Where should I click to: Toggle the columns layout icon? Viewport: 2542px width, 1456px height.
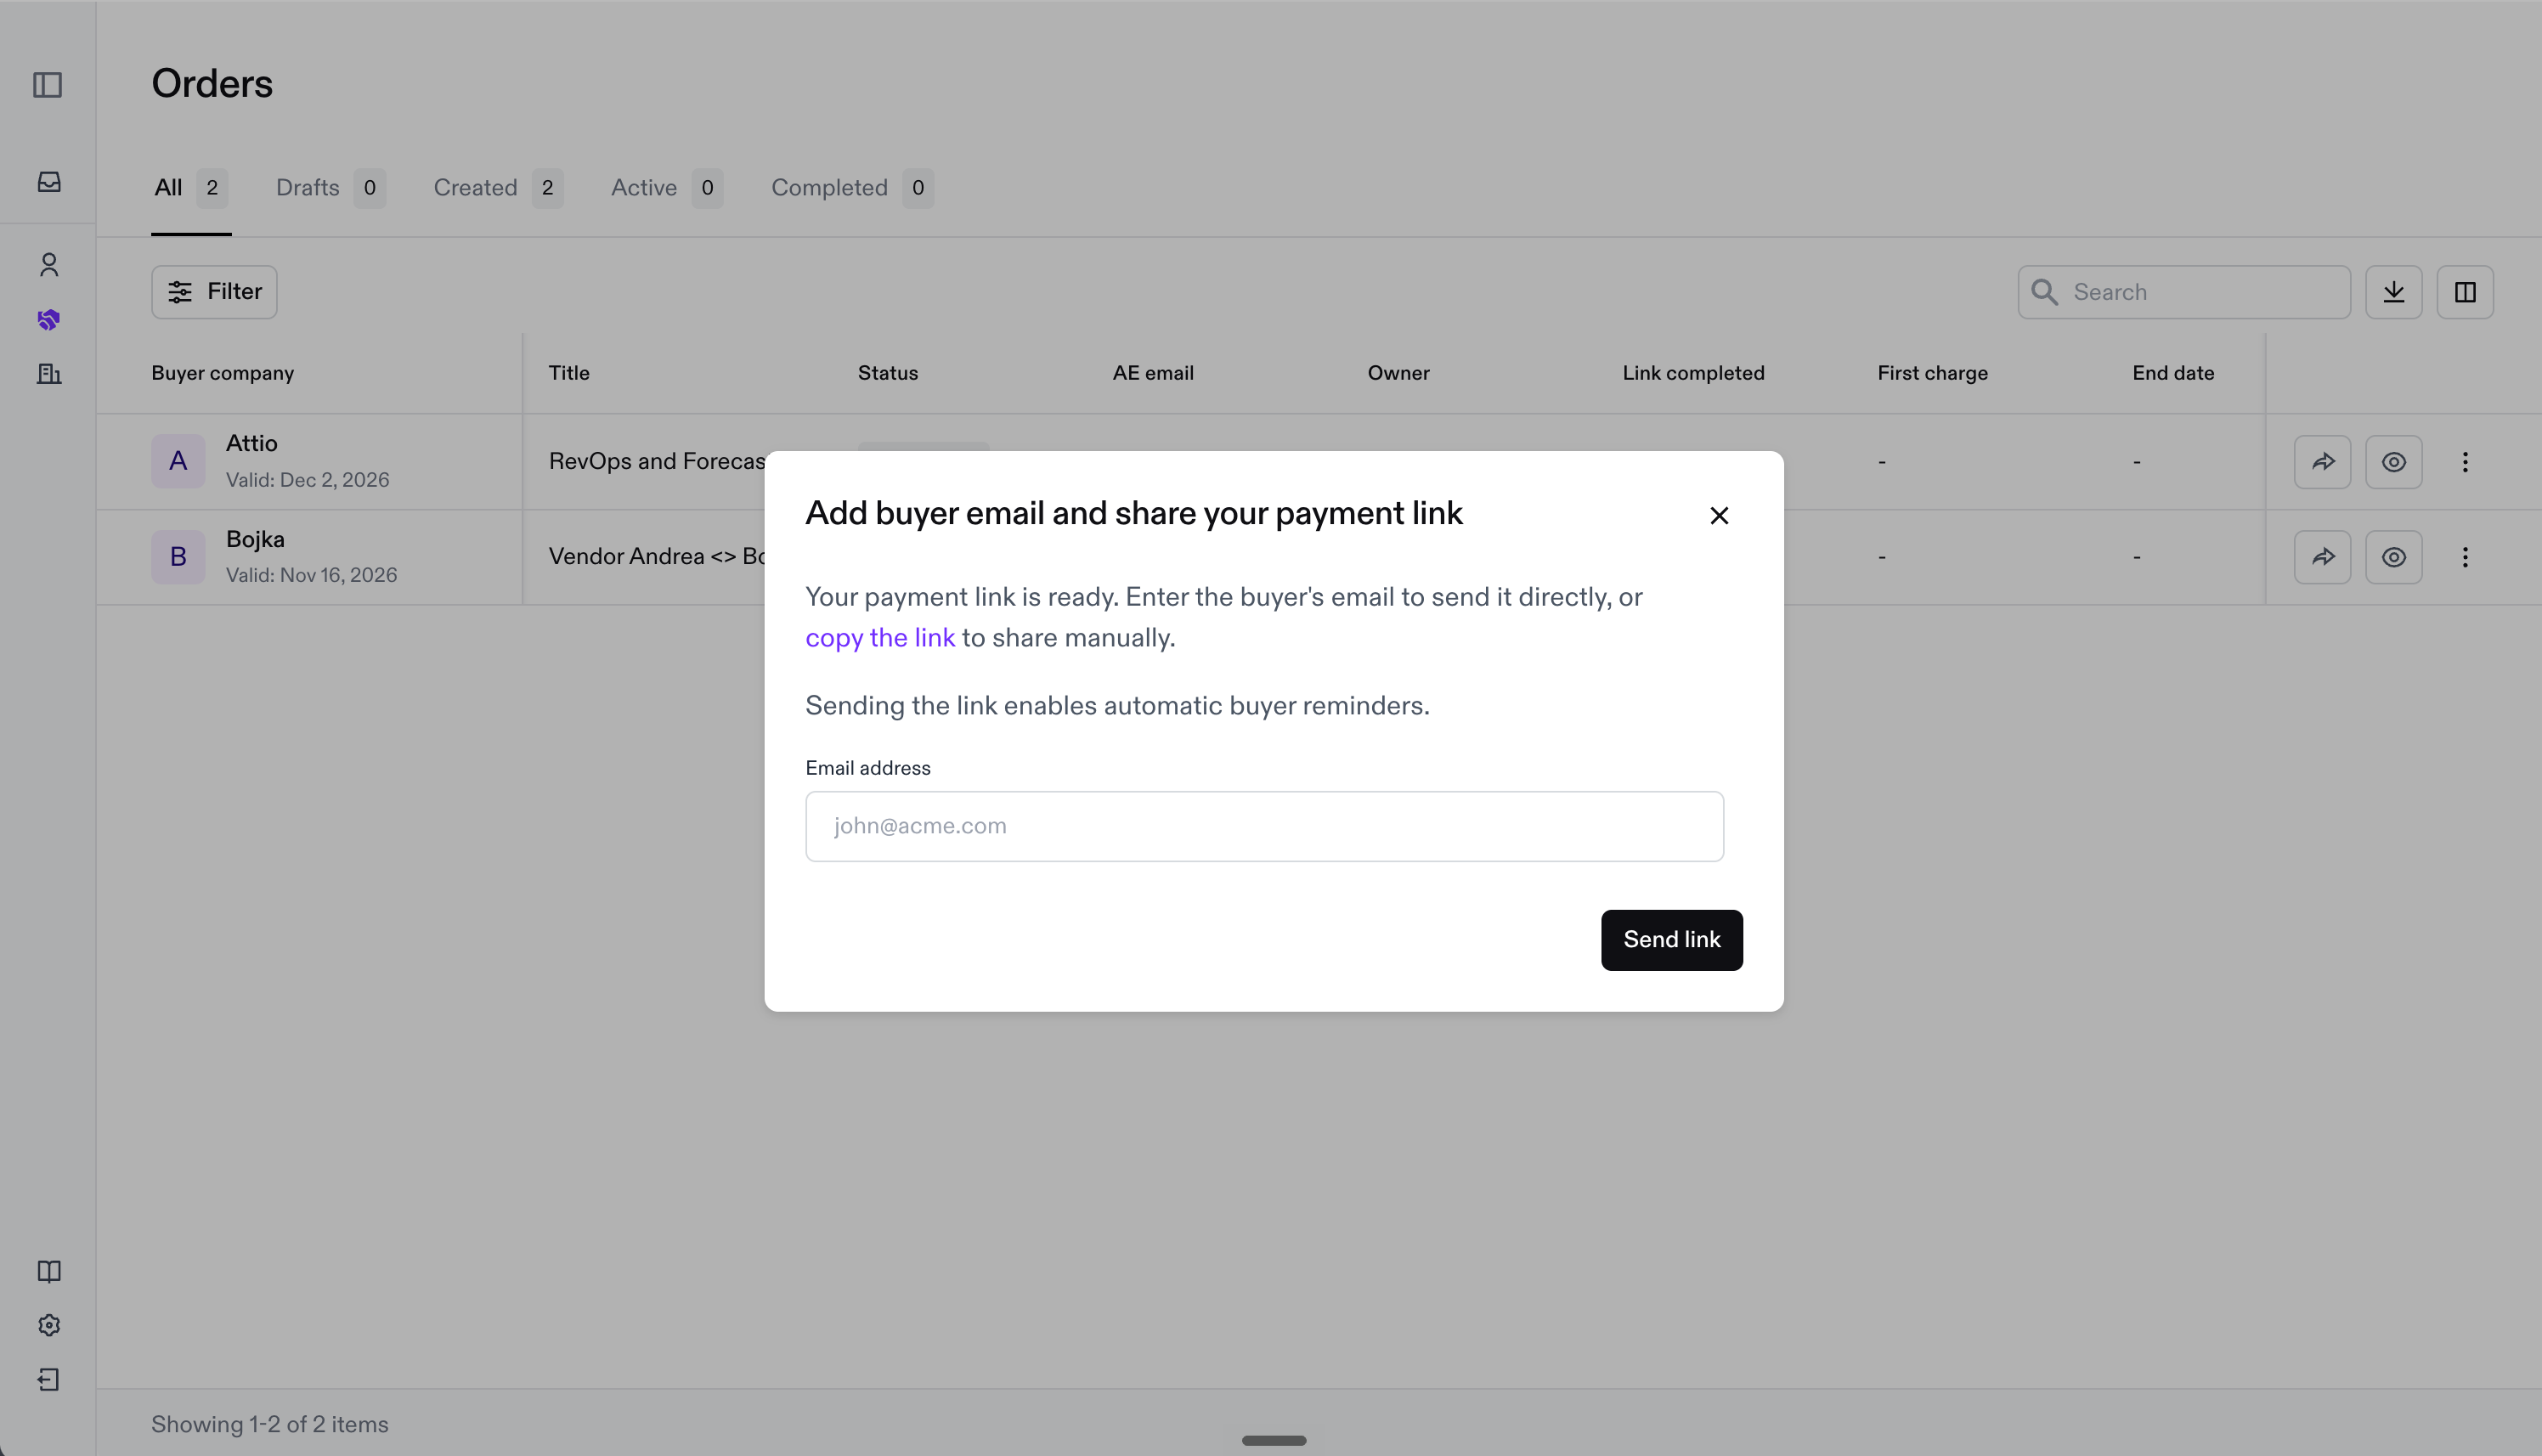[x=2465, y=292]
